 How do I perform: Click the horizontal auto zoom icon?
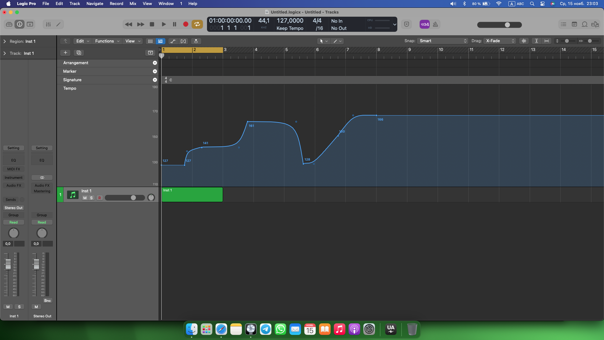547,41
